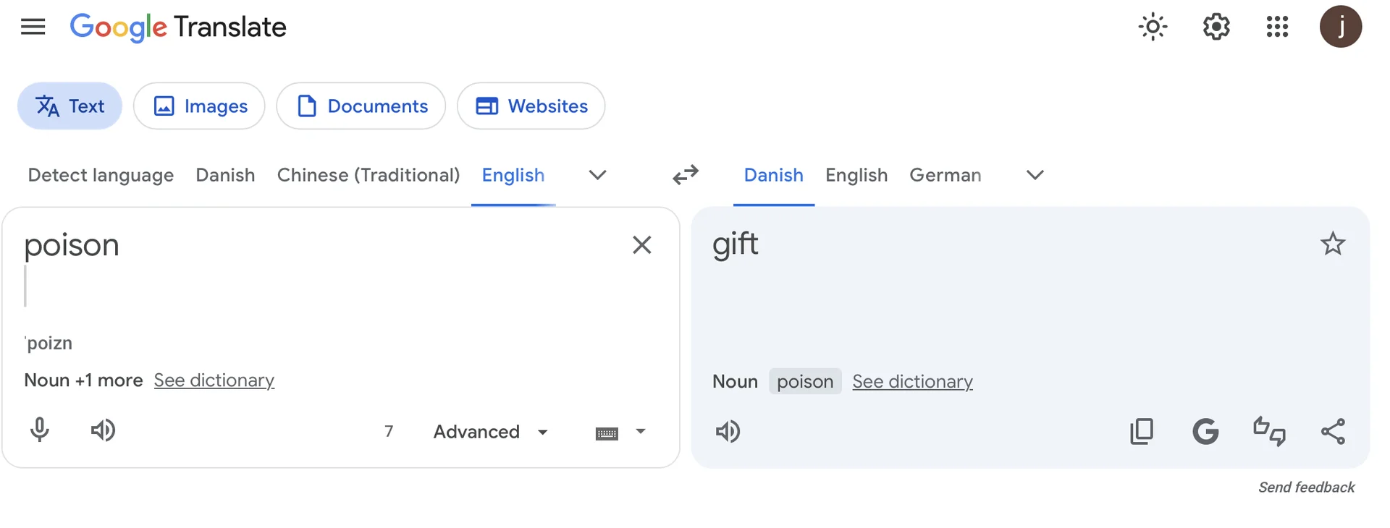Start voice input with microphone

[40, 430]
